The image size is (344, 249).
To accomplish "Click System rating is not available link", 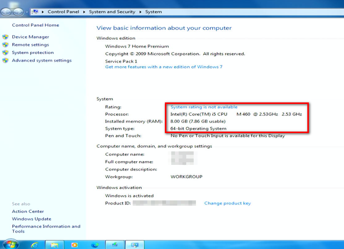I will (x=204, y=107).
